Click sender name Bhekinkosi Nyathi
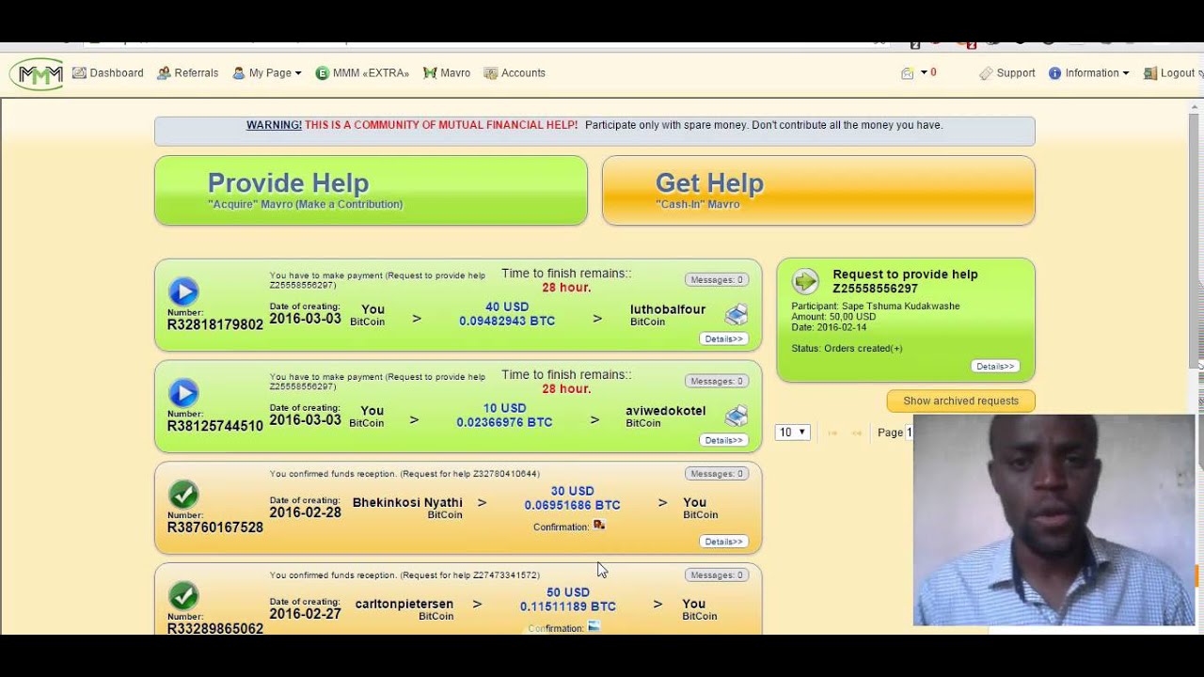This screenshot has width=1204, height=677. click(x=407, y=503)
